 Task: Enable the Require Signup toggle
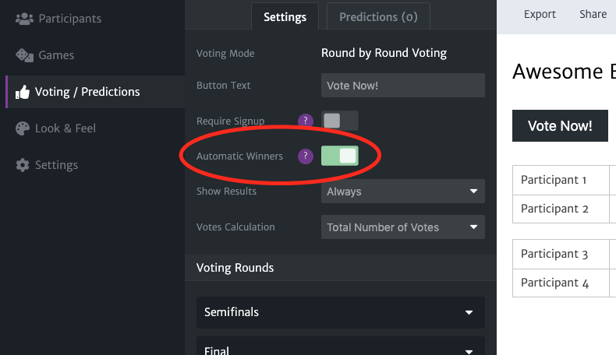point(340,121)
